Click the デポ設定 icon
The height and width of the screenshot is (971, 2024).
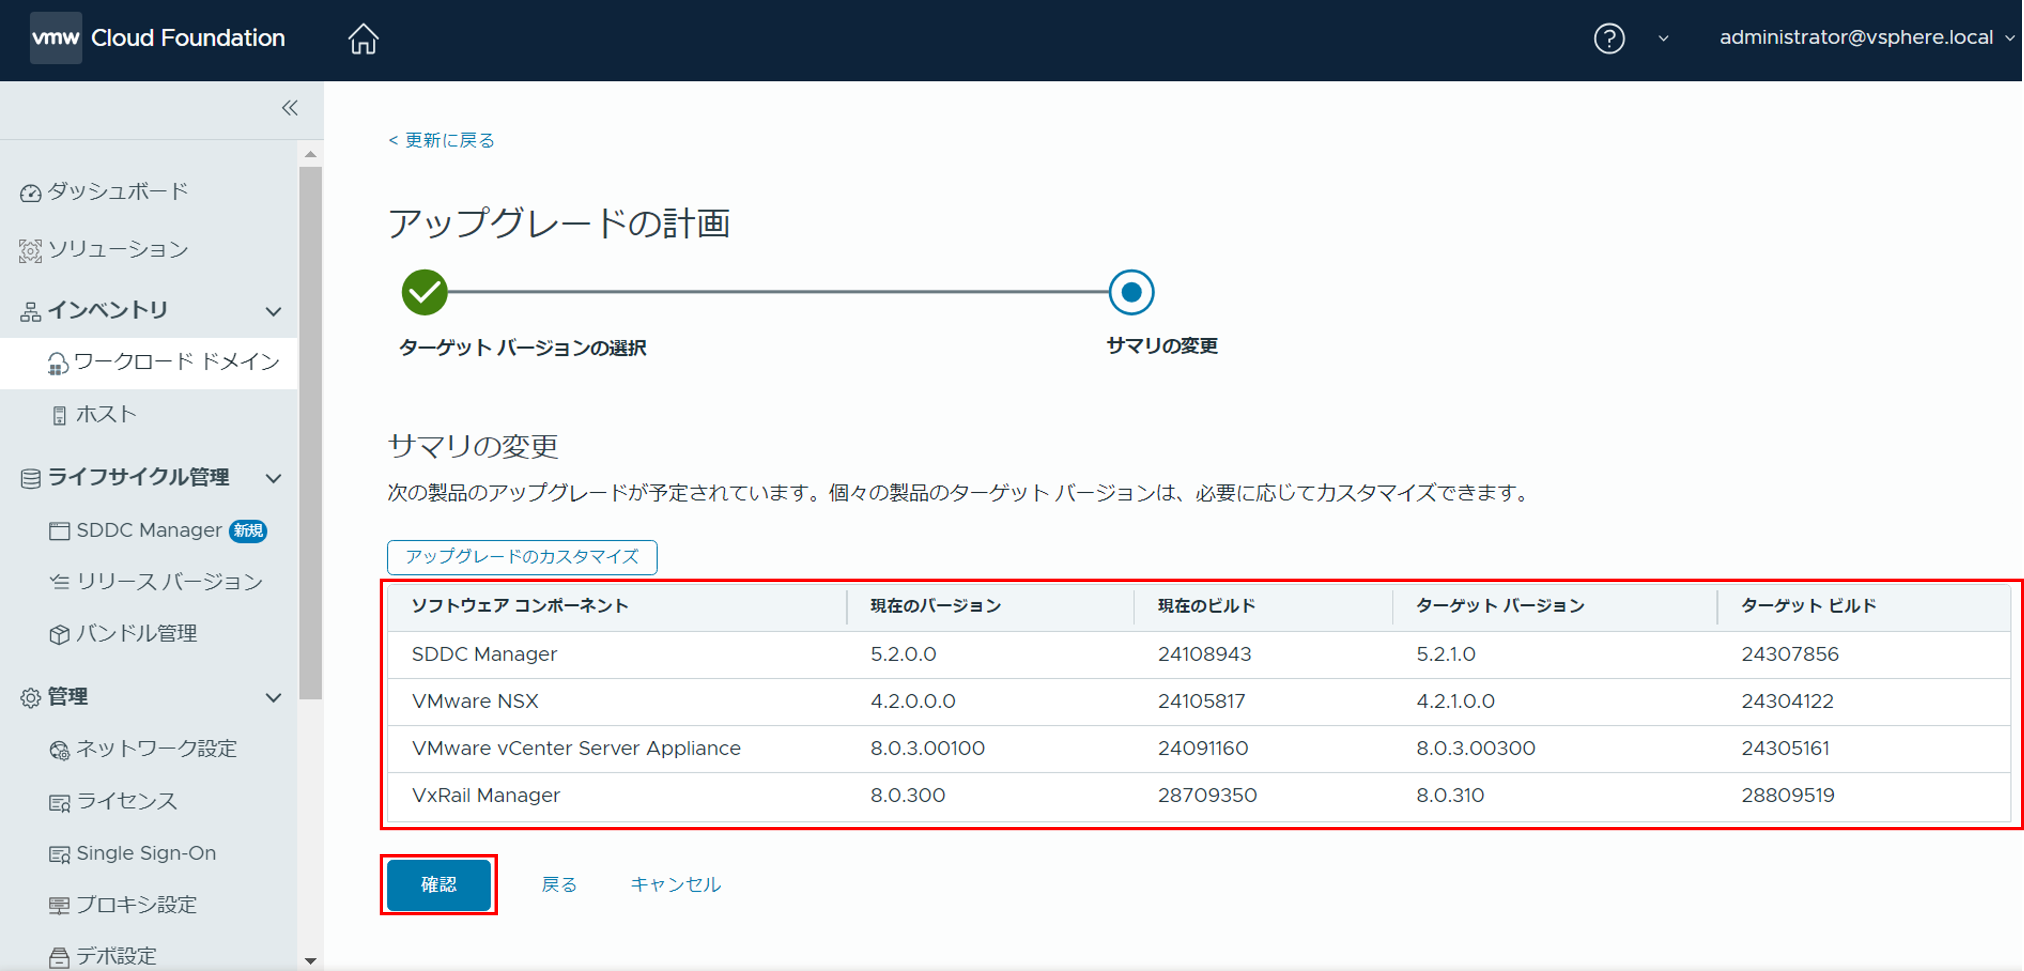point(59,957)
